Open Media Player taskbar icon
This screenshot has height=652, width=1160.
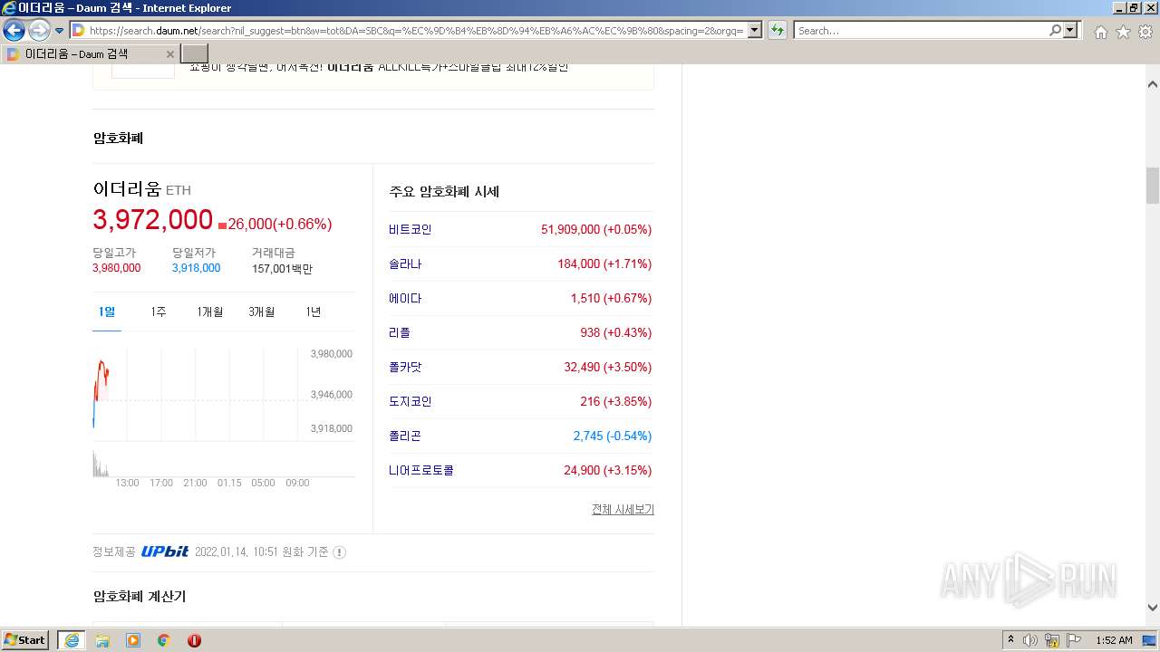[x=133, y=640]
